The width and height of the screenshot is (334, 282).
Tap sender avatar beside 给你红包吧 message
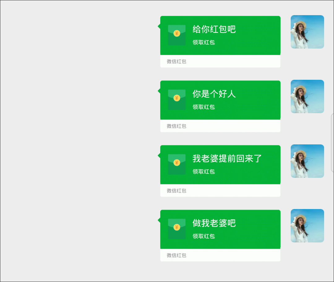click(x=307, y=32)
